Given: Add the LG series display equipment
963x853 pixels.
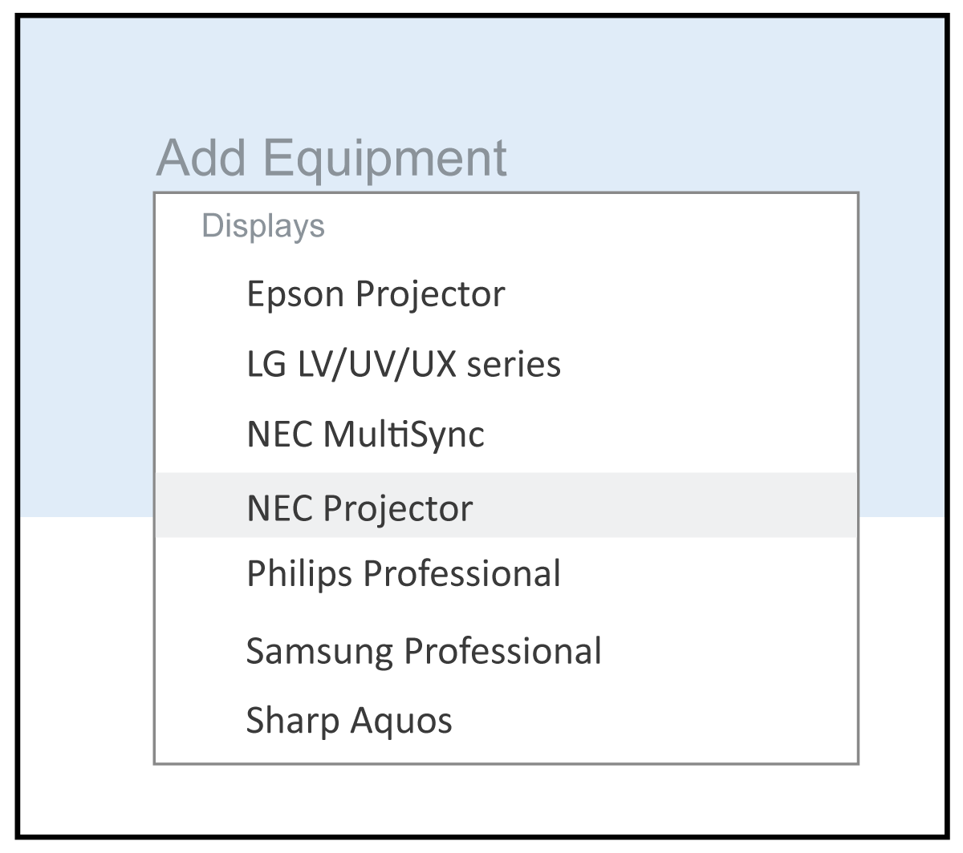Looking at the screenshot, I should (x=403, y=365).
